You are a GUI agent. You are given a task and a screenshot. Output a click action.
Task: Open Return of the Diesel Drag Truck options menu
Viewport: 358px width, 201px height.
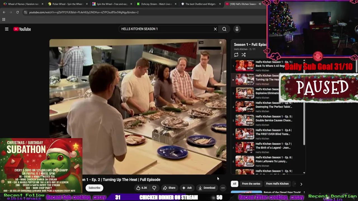(x=304, y=193)
